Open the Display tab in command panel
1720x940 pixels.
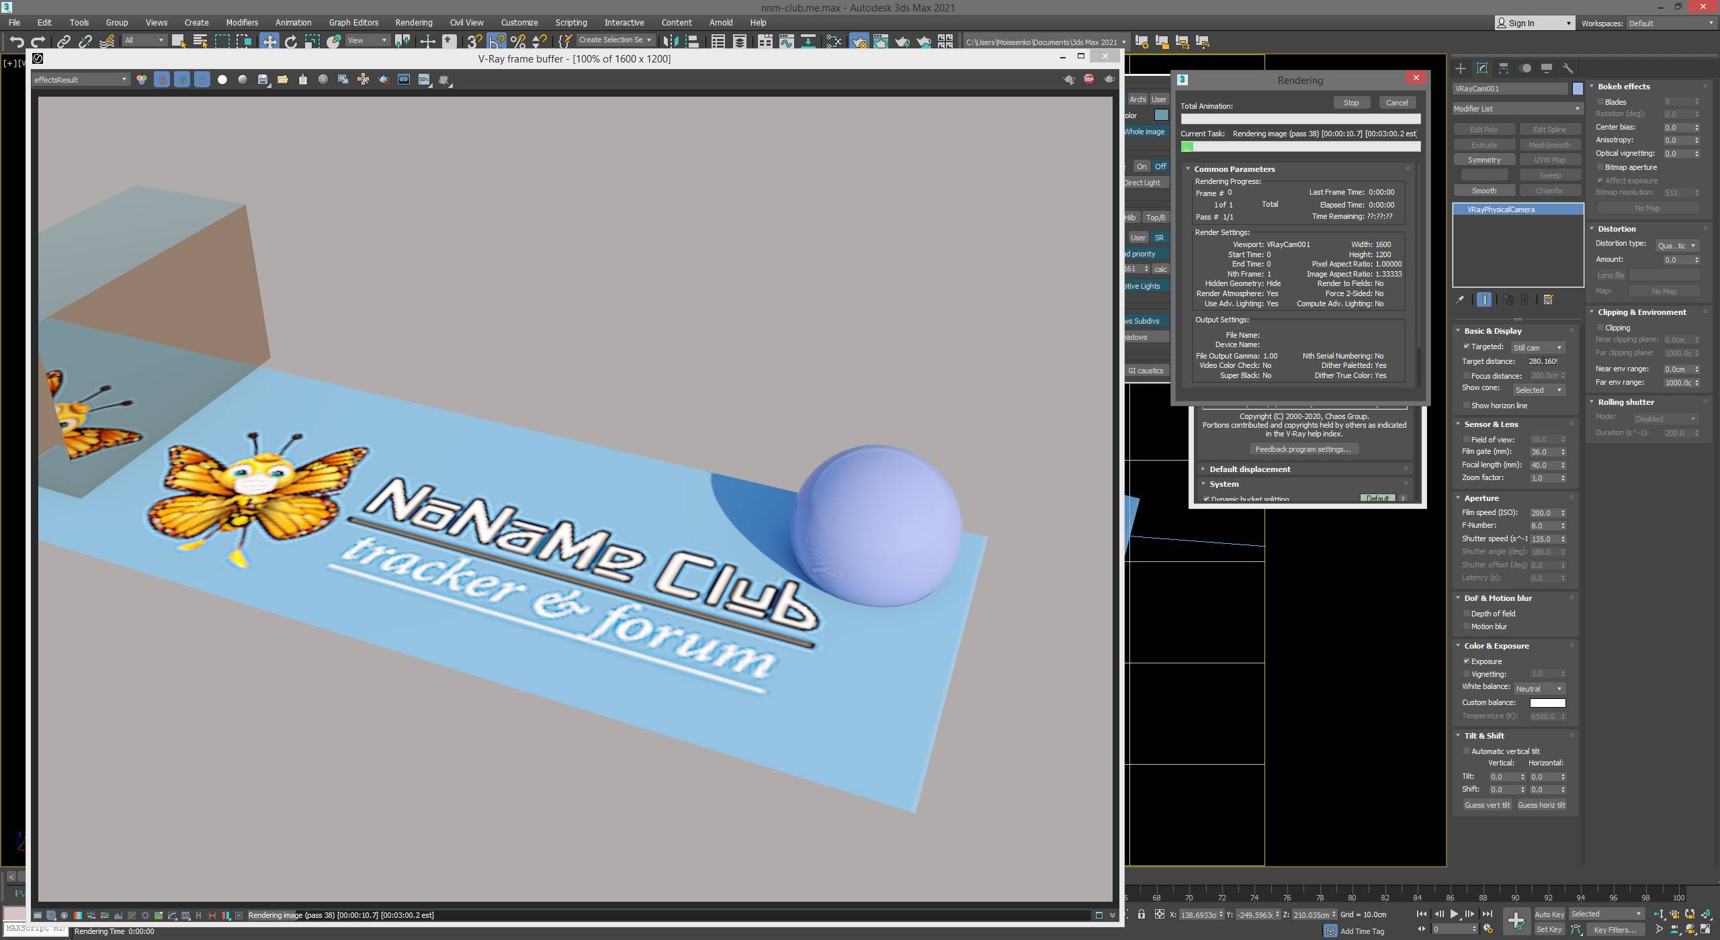point(1547,68)
